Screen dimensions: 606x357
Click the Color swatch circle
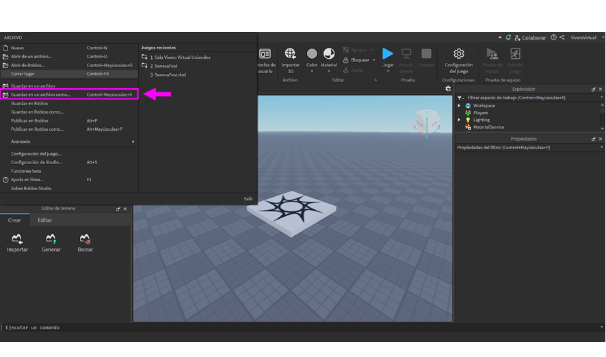pyautogui.click(x=312, y=54)
